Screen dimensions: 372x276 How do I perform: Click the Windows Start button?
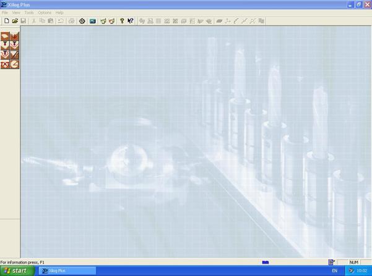tap(17, 270)
